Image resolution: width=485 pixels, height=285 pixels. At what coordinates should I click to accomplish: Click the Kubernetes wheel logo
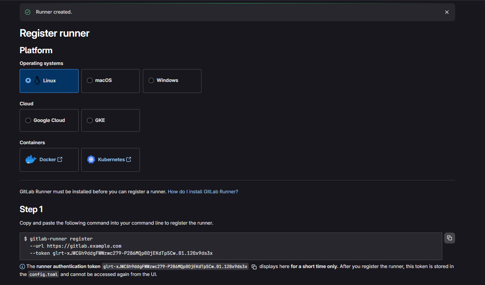pyautogui.click(x=91, y=160)
